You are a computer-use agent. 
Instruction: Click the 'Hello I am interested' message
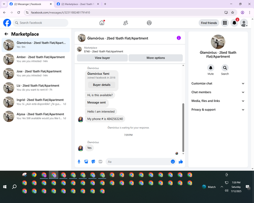pos(101,112)
